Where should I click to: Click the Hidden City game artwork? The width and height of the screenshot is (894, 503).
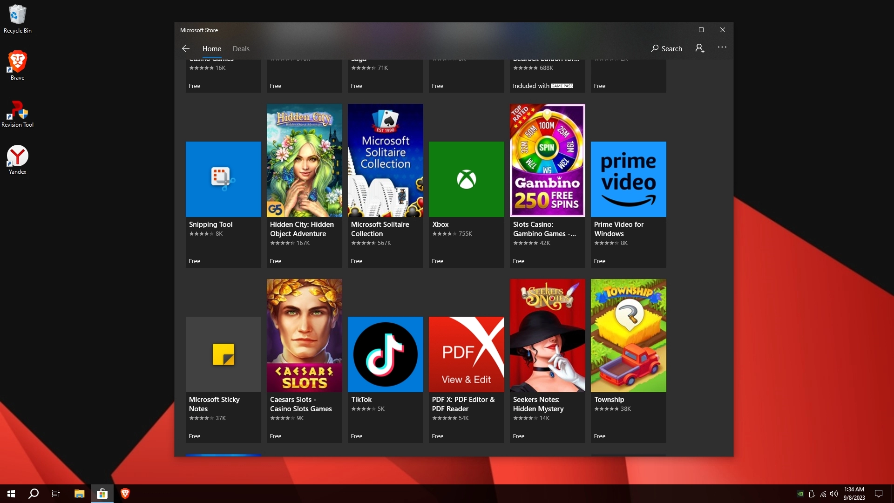[304, 160]
